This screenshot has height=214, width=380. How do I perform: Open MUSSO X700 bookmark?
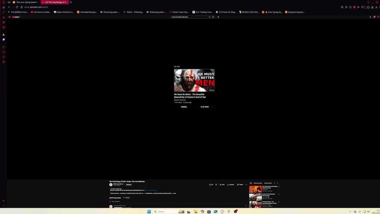click(249, 12)
